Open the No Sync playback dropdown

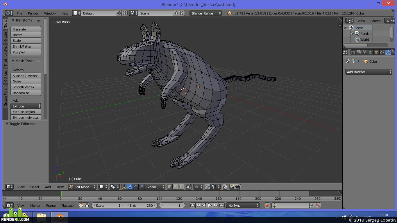[x=243, y=206]
